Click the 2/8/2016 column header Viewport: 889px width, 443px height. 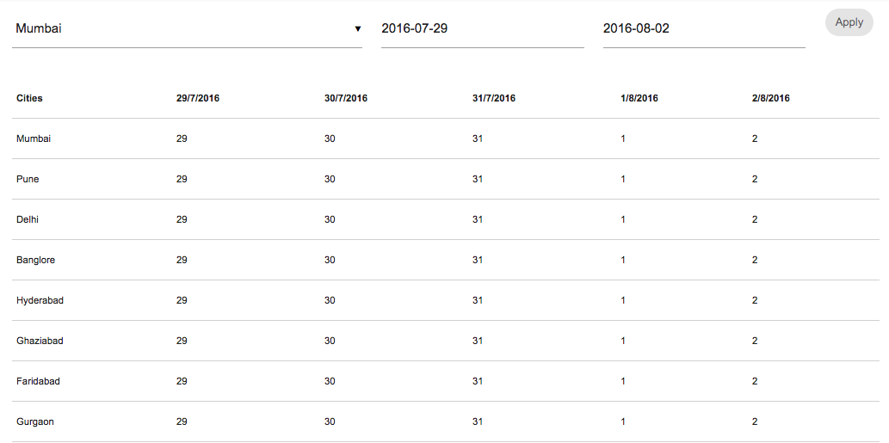(x=770, y=98)
